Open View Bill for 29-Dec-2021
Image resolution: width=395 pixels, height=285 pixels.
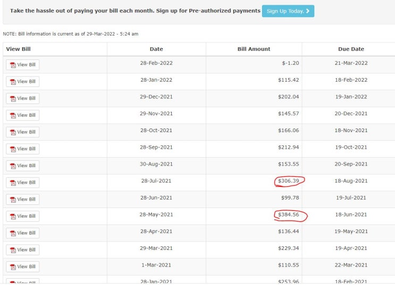click(23, 99)
